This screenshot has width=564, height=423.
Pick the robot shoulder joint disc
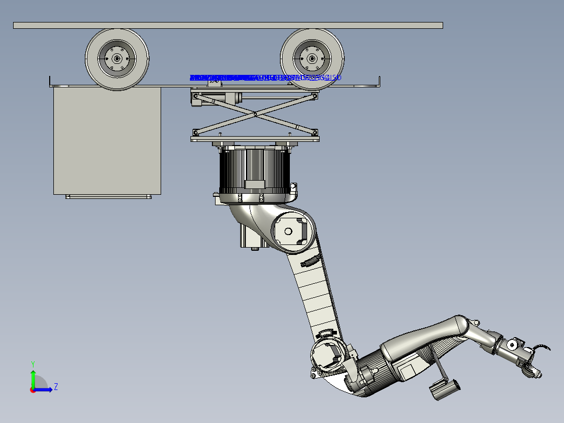pyautogui.click(x=293, y=231)
